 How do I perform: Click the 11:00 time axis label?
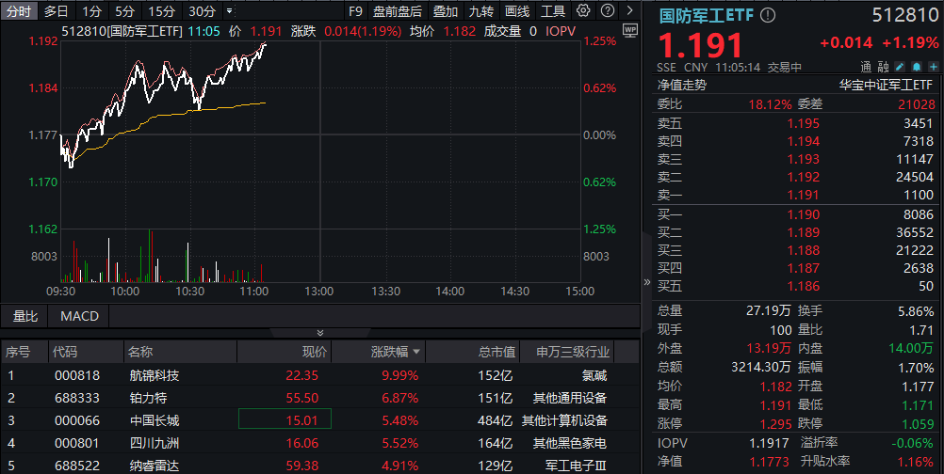click(x=254, y=292)
